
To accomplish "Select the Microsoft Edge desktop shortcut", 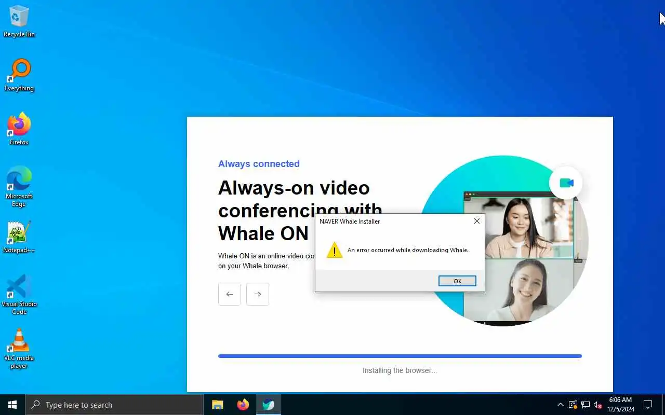I will pyautogui.click(x=19, y=187).
